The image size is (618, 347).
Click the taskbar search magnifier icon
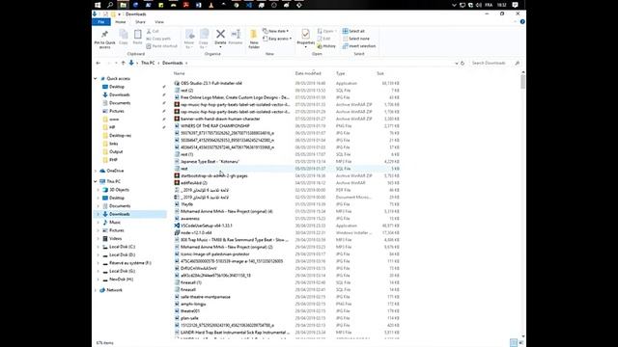(110, 5)
